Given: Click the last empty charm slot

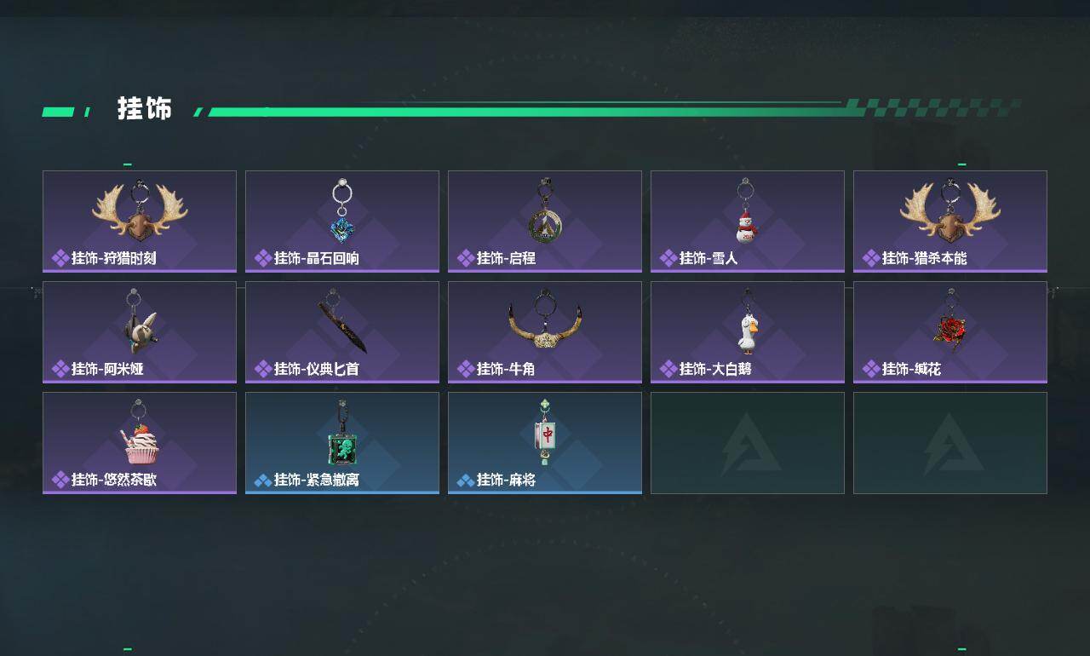Looking at the screenshot, I should [x=950, y=443].
